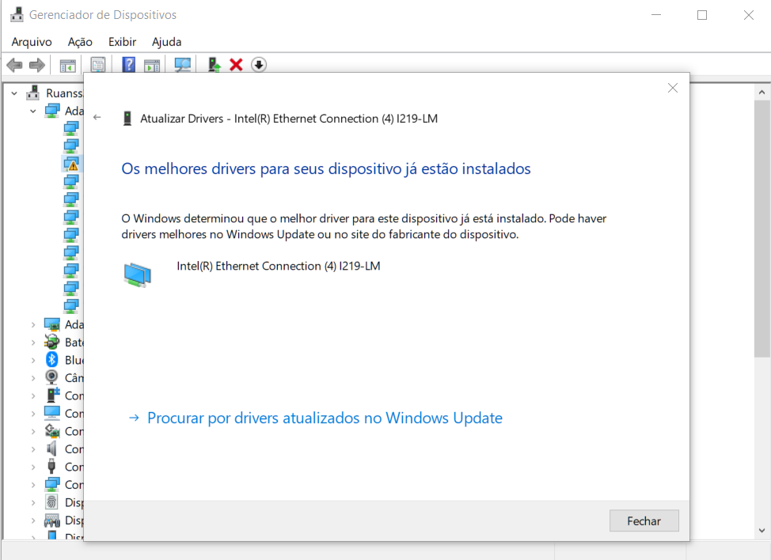Click the update driver toolbar icon
Viewport: 771px width, 560px height.
(x=214, y=65)
